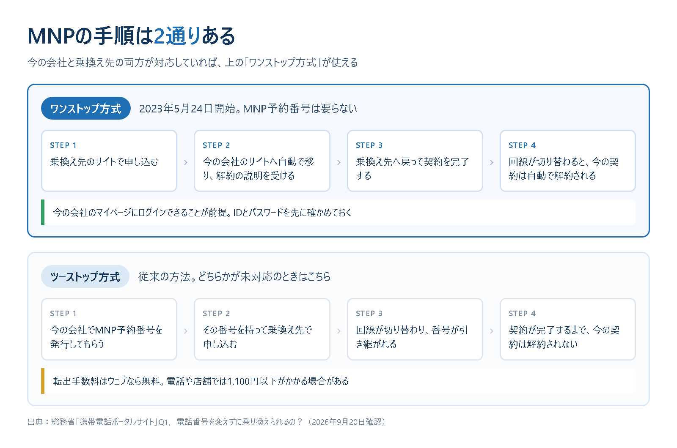Click the card 回線が切り替わると、今の契約は自動で解約される
Viewport: 677px width, 448px height.
pos(568,161)
